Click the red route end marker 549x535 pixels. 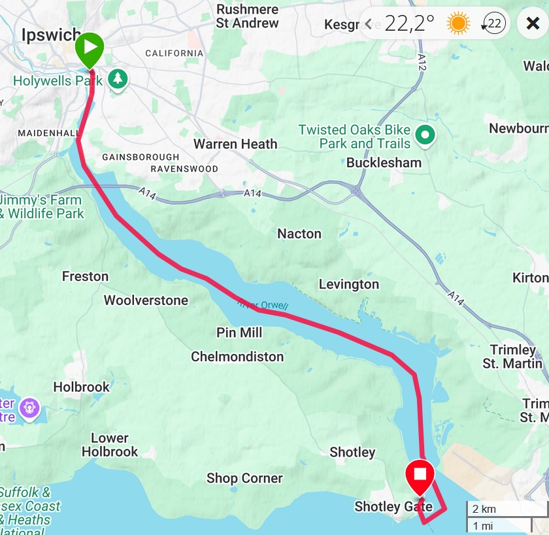click(x=420, y=477)
